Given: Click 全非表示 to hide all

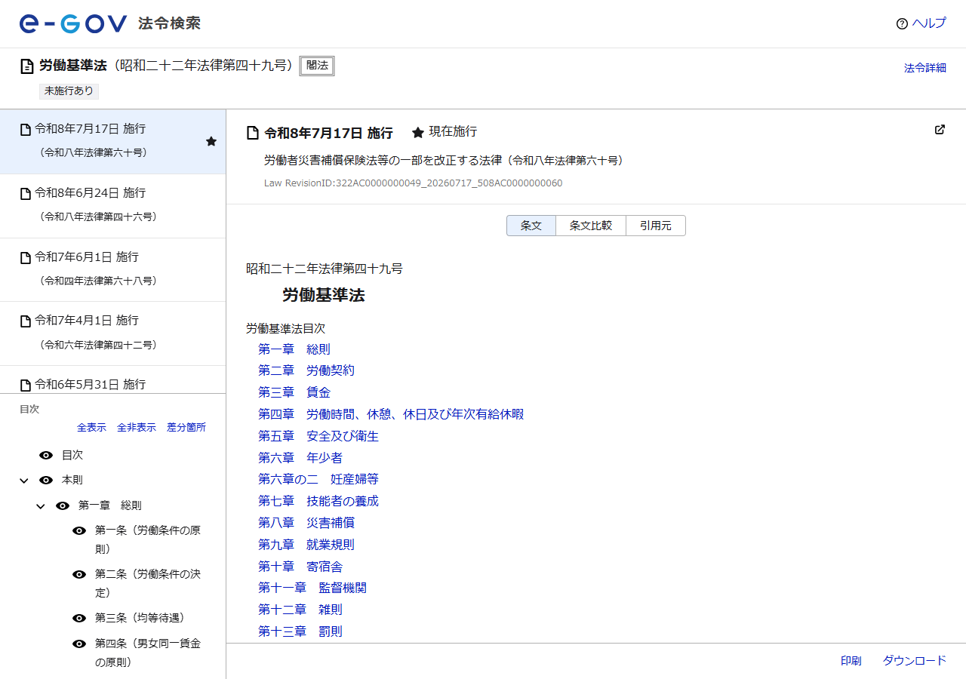Looking at the screenshot, I should tap(137, 428).
